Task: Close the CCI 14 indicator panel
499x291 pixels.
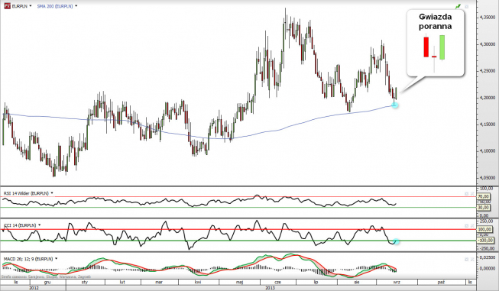Action: [472, 225]
